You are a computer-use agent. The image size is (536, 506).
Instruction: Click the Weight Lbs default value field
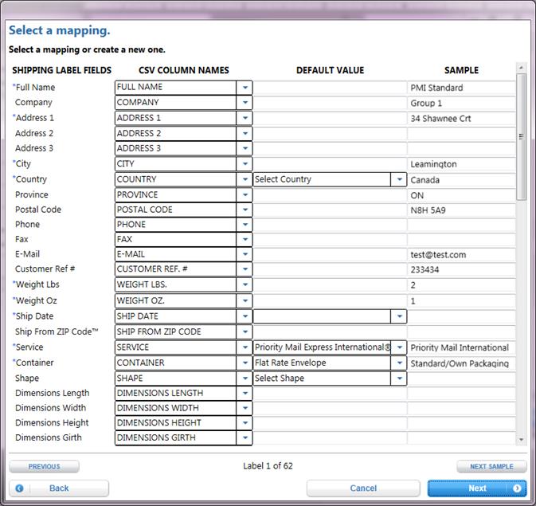click(x=330, y=285)
